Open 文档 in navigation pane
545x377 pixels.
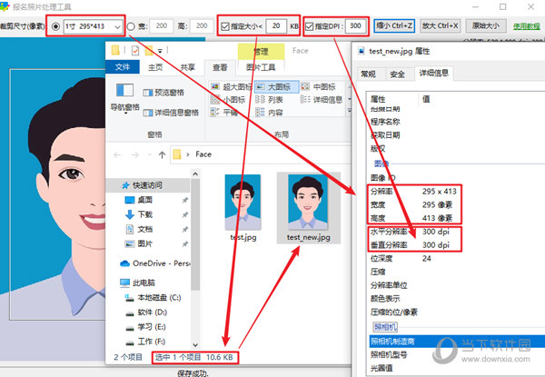139,229
